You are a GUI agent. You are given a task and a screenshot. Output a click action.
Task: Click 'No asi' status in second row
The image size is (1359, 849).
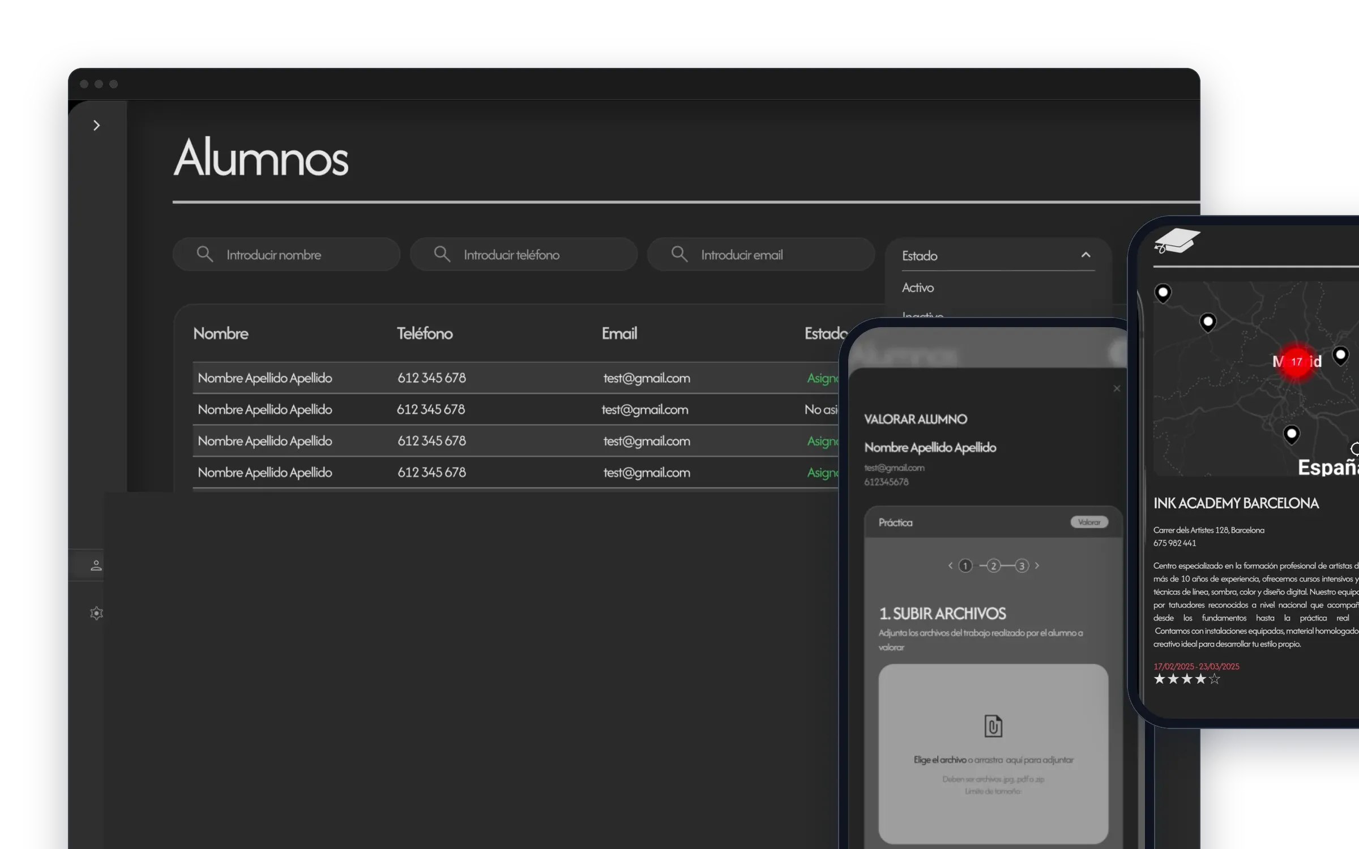(x=821, y=409)
